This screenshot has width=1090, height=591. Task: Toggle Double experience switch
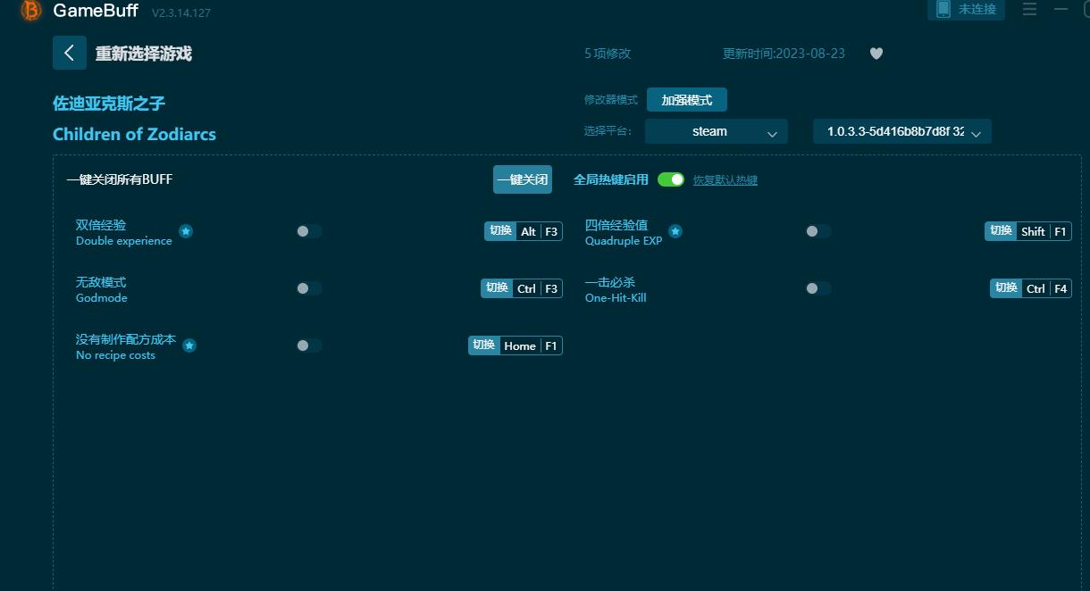point(309,231)
